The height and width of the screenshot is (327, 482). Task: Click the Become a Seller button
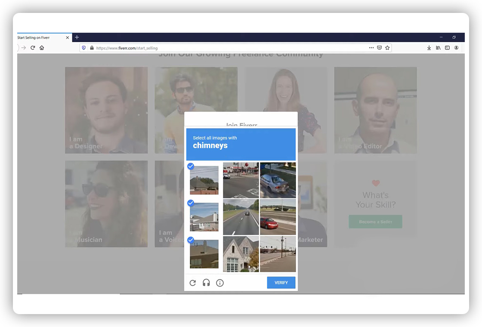point(375,222)
